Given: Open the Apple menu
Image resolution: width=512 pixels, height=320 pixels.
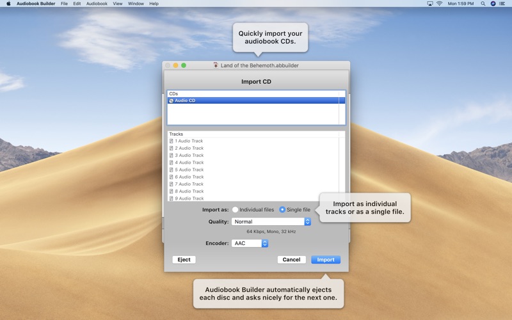Looking at the screenshot, I should [8, 4].
